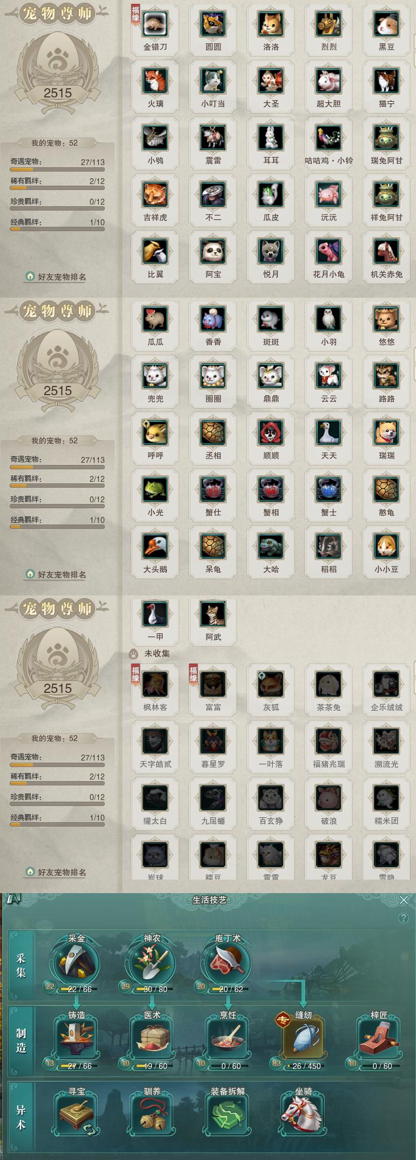This screenshot has width=416, height=1160.
Task: Open the 采金 gathering skill
Action: [x=76, y=964]
